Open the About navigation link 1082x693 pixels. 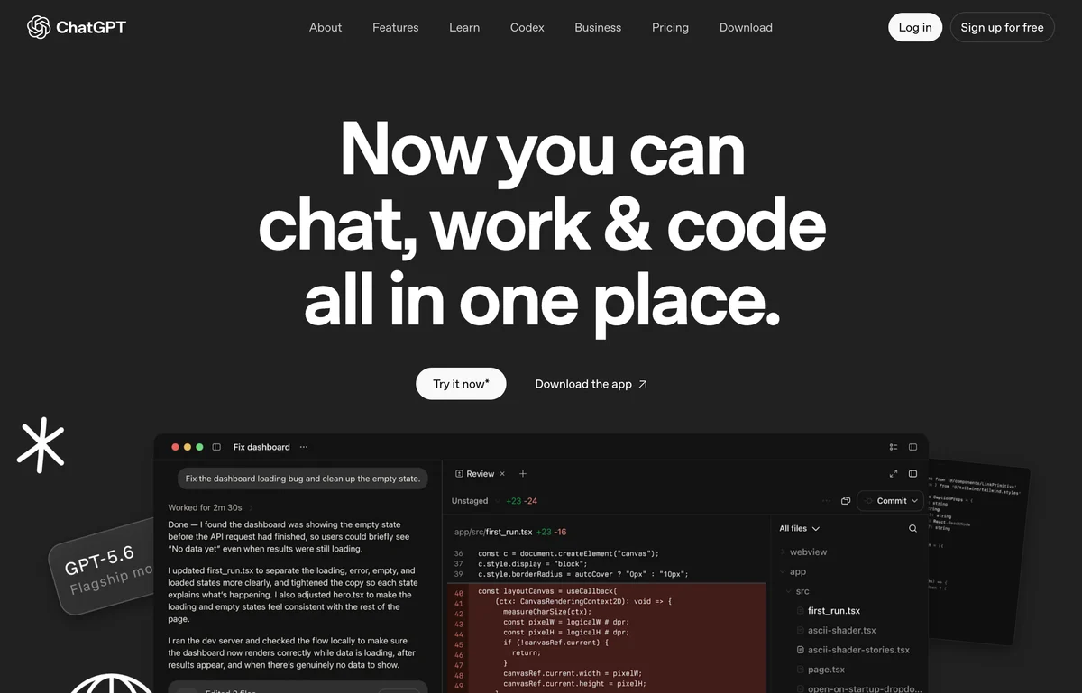click(326, 27)
